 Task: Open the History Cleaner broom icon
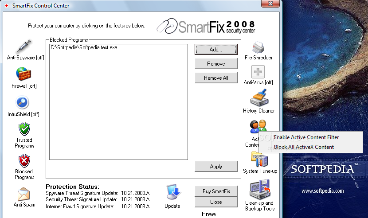click(x=259, y=97)
